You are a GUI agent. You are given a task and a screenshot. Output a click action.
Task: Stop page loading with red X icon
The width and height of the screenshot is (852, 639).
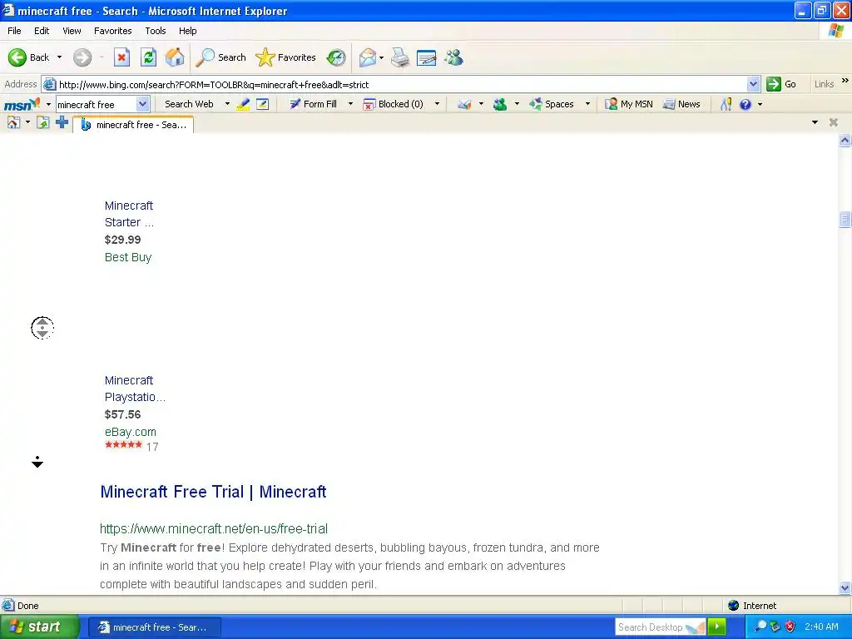pyautogui.click(x=121, y=57)
